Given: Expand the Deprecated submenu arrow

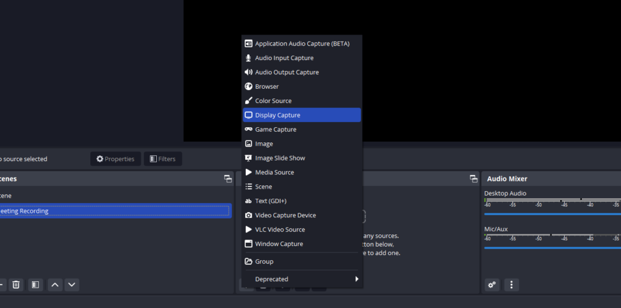Looking at the screenshot, I should [357, 279].
